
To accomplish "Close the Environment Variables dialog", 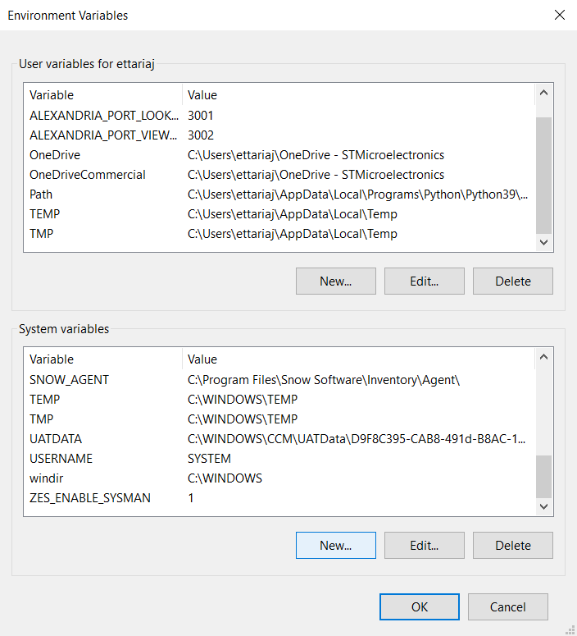I will tap(560, 15).
